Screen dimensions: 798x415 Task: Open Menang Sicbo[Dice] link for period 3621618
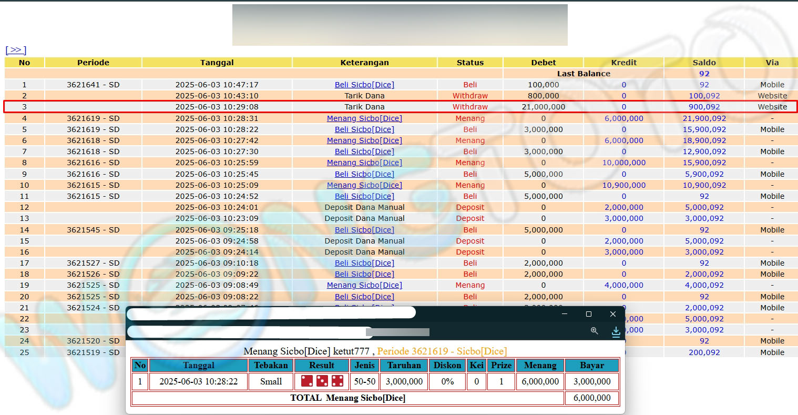coord(364,140)
